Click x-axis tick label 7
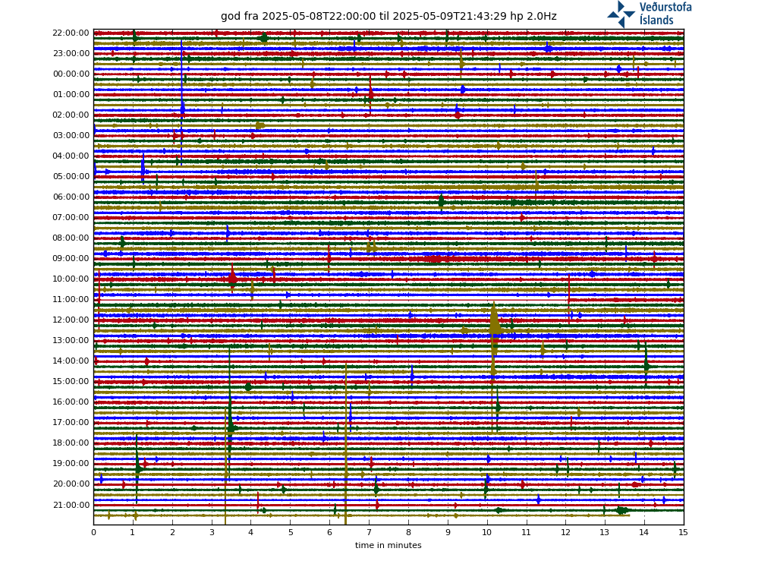This screenshot has height=583, width=777. pos(369,532)
